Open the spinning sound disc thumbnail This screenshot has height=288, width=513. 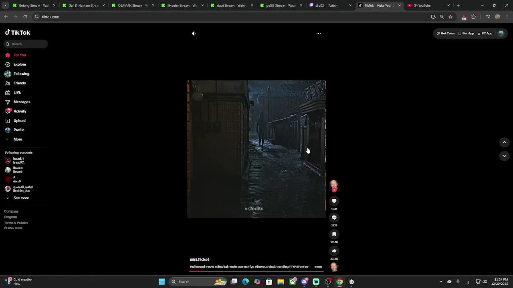[334, 267]
